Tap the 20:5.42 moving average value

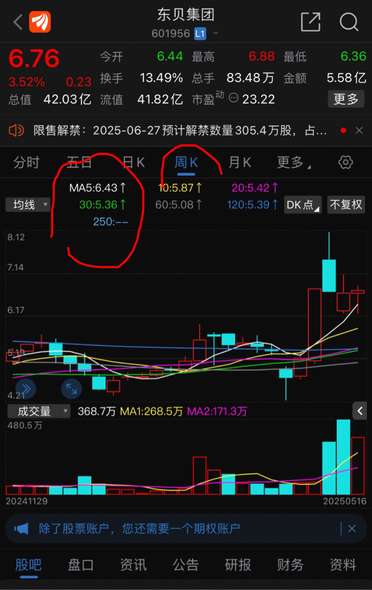[x=255, y=188]
